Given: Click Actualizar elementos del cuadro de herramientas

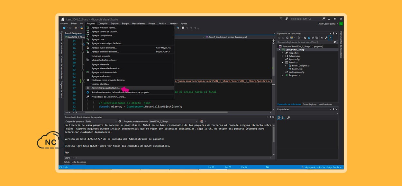Looking at the screenshot, I should tap(130, 92).
